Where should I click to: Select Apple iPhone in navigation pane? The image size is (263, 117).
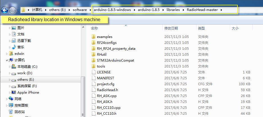(x=28, y=93)
